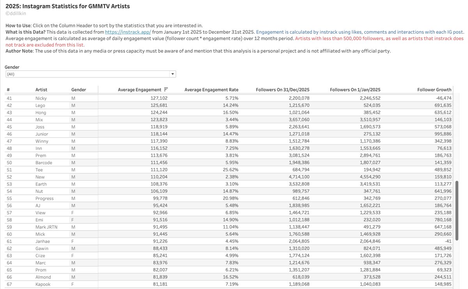Select artist name Nut
Viewport: 468px width, 289px height.
click(39, 191)
